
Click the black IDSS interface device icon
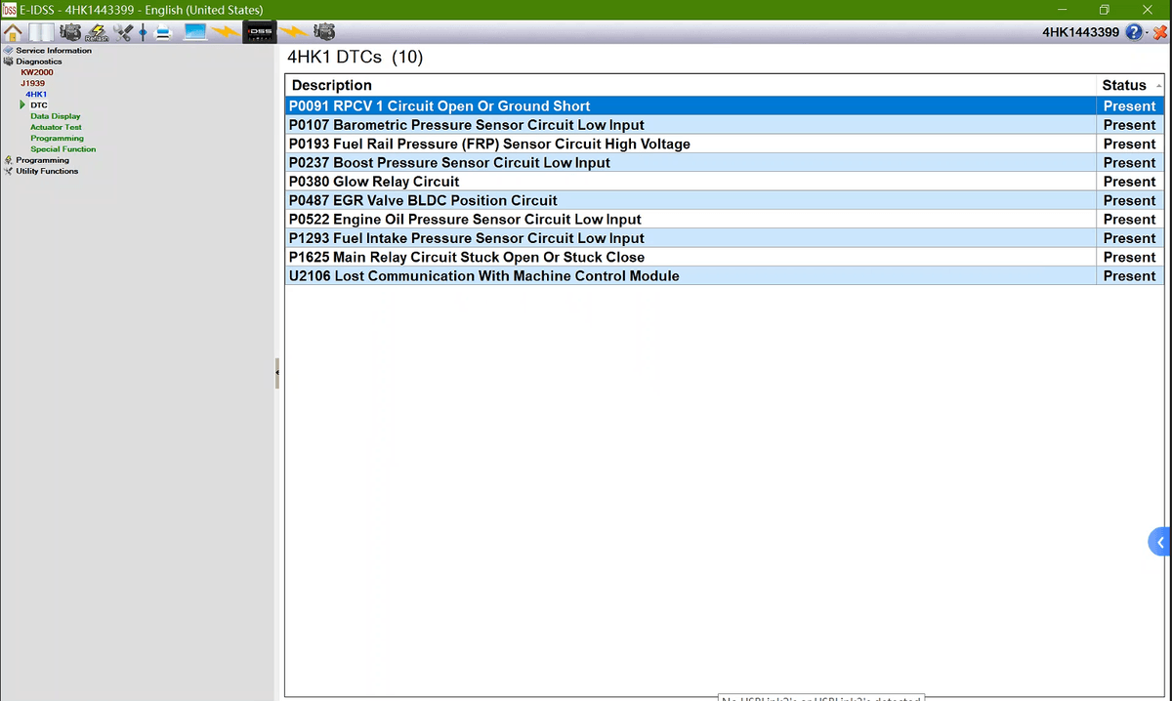(x=260, y=32)
